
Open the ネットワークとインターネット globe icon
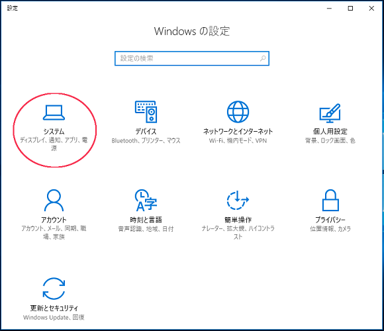point(238,112)
